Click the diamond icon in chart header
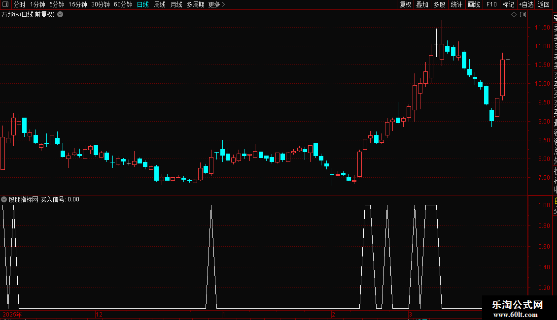The height and width of the screenshot is (320, 557). tap(514, 15)
